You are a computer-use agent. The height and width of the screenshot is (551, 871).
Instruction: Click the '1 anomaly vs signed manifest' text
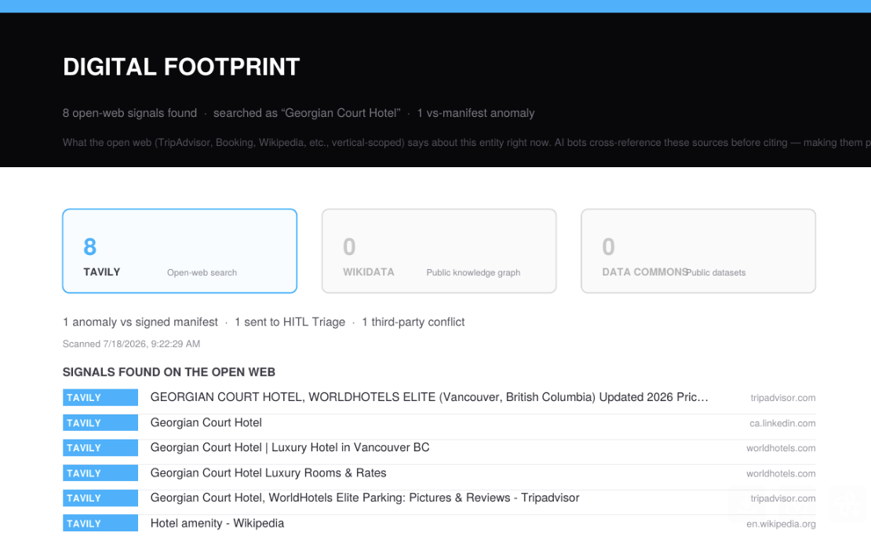coord(140,322)
